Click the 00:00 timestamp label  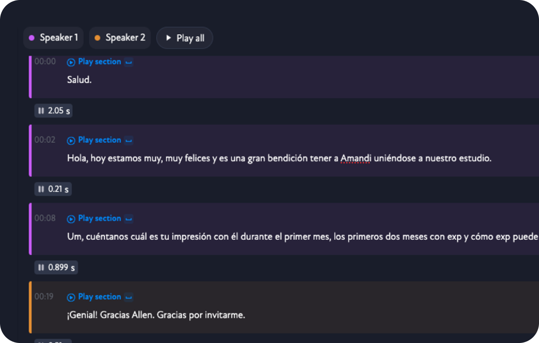point(45,61)
